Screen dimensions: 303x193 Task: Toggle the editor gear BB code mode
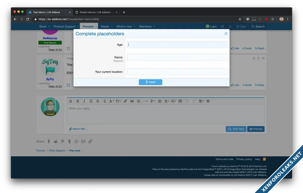click(208, 101)
